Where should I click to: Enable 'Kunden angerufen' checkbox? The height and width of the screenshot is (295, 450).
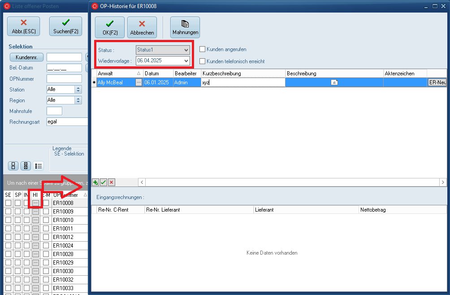(x=203, y=49)
